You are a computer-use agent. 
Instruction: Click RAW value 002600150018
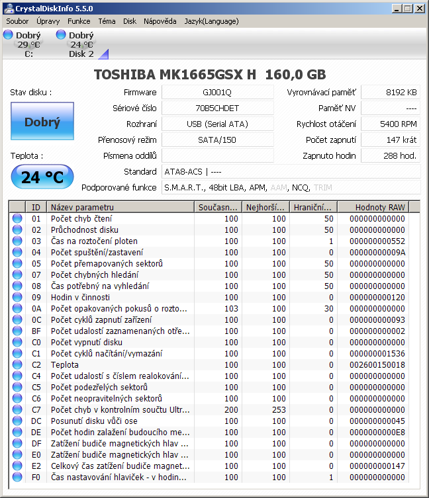pyautogui.click(x=377, y=364)
